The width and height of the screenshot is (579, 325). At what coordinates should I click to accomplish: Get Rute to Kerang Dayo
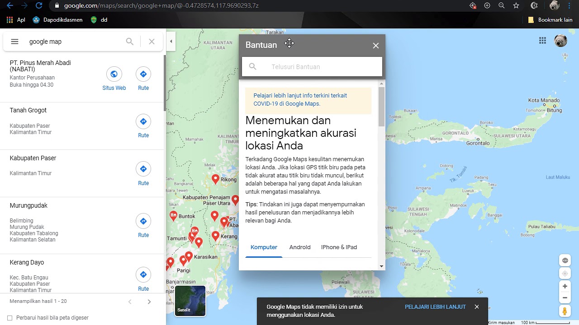click(x=143, y=279)
